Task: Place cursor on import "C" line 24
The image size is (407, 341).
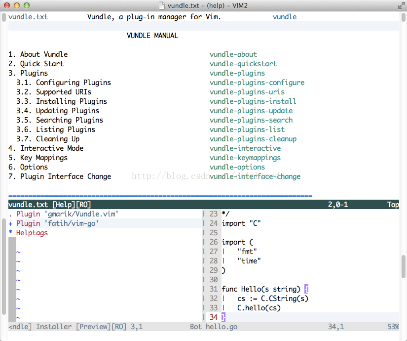Action: 241,223
